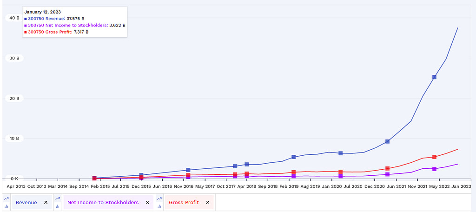Choose bar chart icon for Gross Profit

pyautogui.click(x=159, y=206)
